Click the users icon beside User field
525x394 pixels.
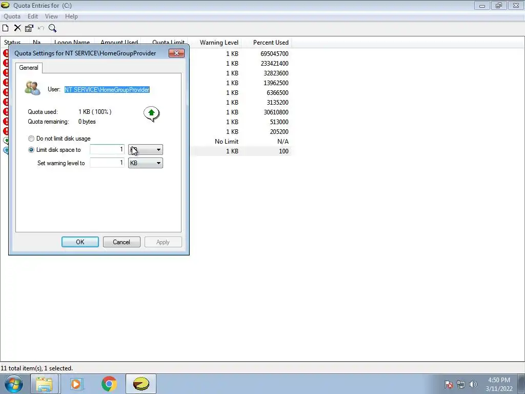pyautogui.click(x=32, y=88)
